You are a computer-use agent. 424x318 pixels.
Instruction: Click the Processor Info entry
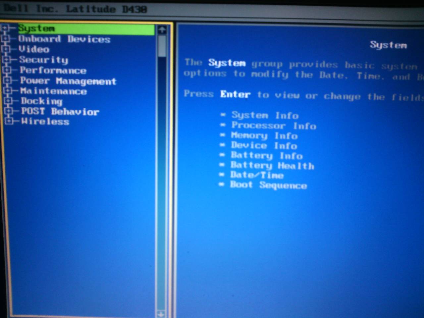tap(274, 126)
